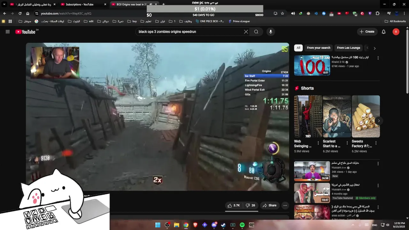Select the From Lex Lounge chip

pos(348,48)
